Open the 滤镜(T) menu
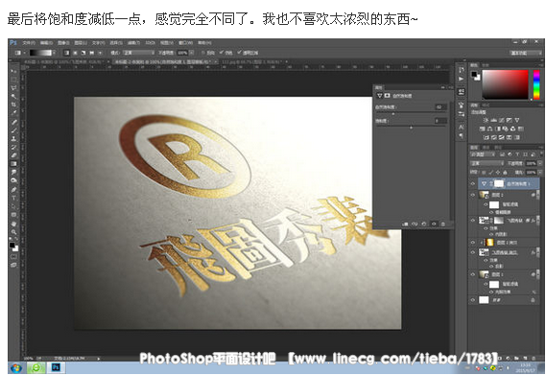546x375 pixels. coord(133,43)
